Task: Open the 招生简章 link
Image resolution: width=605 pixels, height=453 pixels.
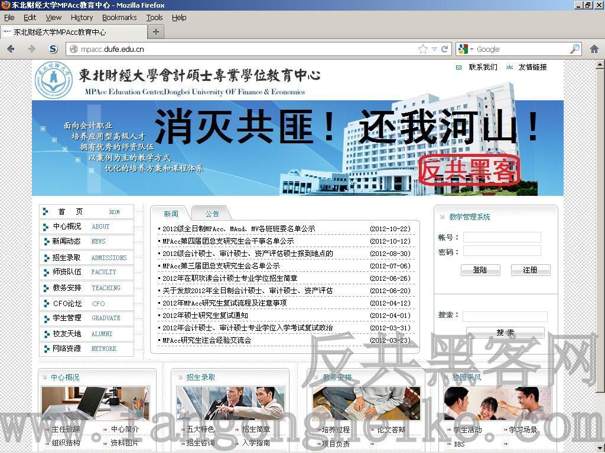Action: click(x=256, y=429)
